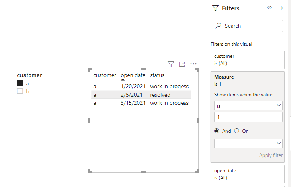
Task: Sort table by open date column header
Action: 133,75
